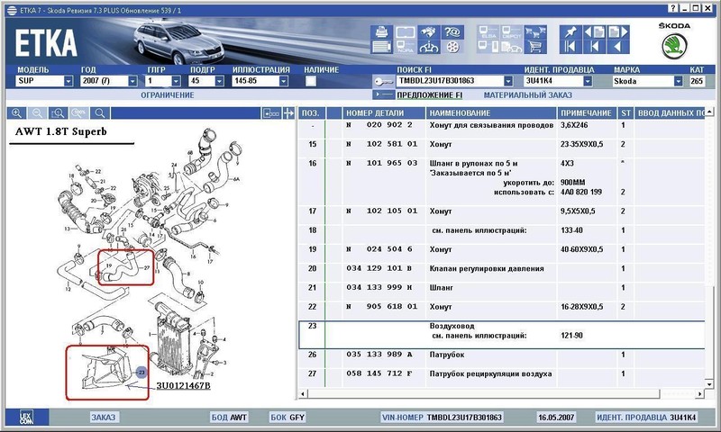Open the ГОД dropdown showing 2007 (7)
The height and width of the screenshot is (432, 721).
(x=133, y=81)
